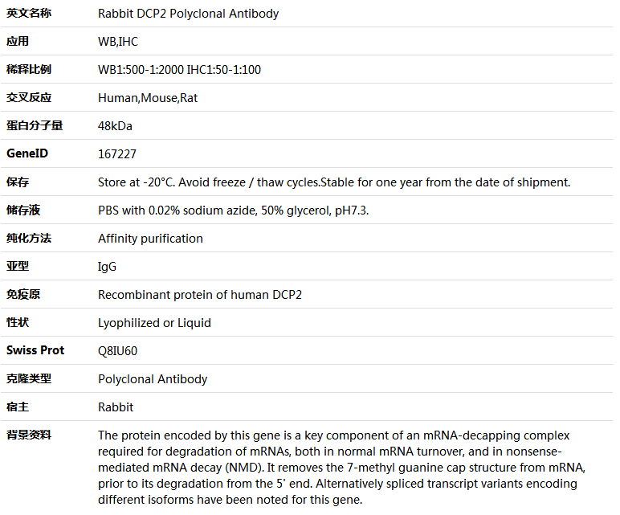Click the Store at -20°C storage text
Screen dimensions: 620x515
tap(334, 182)
